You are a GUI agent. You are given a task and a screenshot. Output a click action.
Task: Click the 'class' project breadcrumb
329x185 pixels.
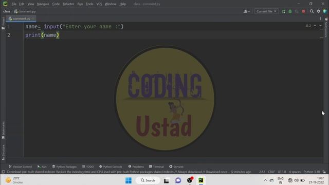click(x=7, y=11)
